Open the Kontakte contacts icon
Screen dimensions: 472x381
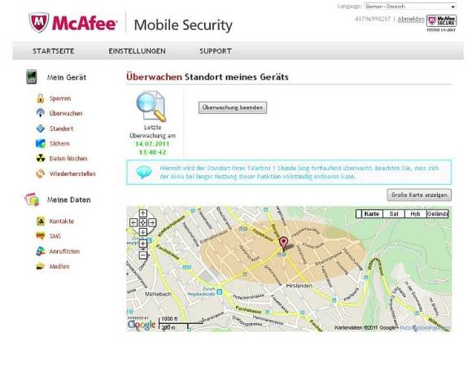[41, 221]
